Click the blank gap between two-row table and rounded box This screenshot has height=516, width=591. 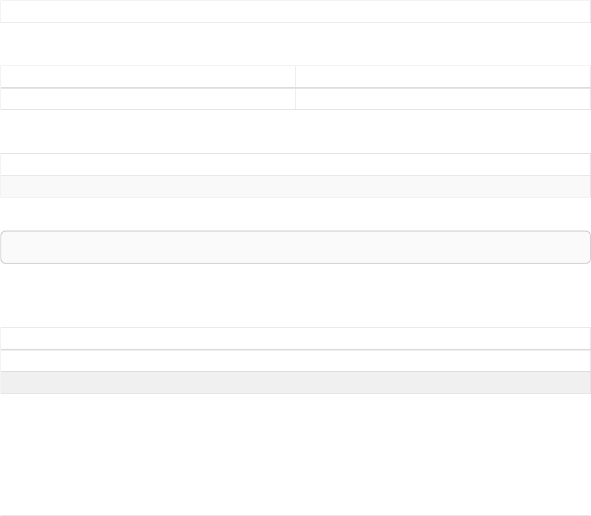(295, 213)
